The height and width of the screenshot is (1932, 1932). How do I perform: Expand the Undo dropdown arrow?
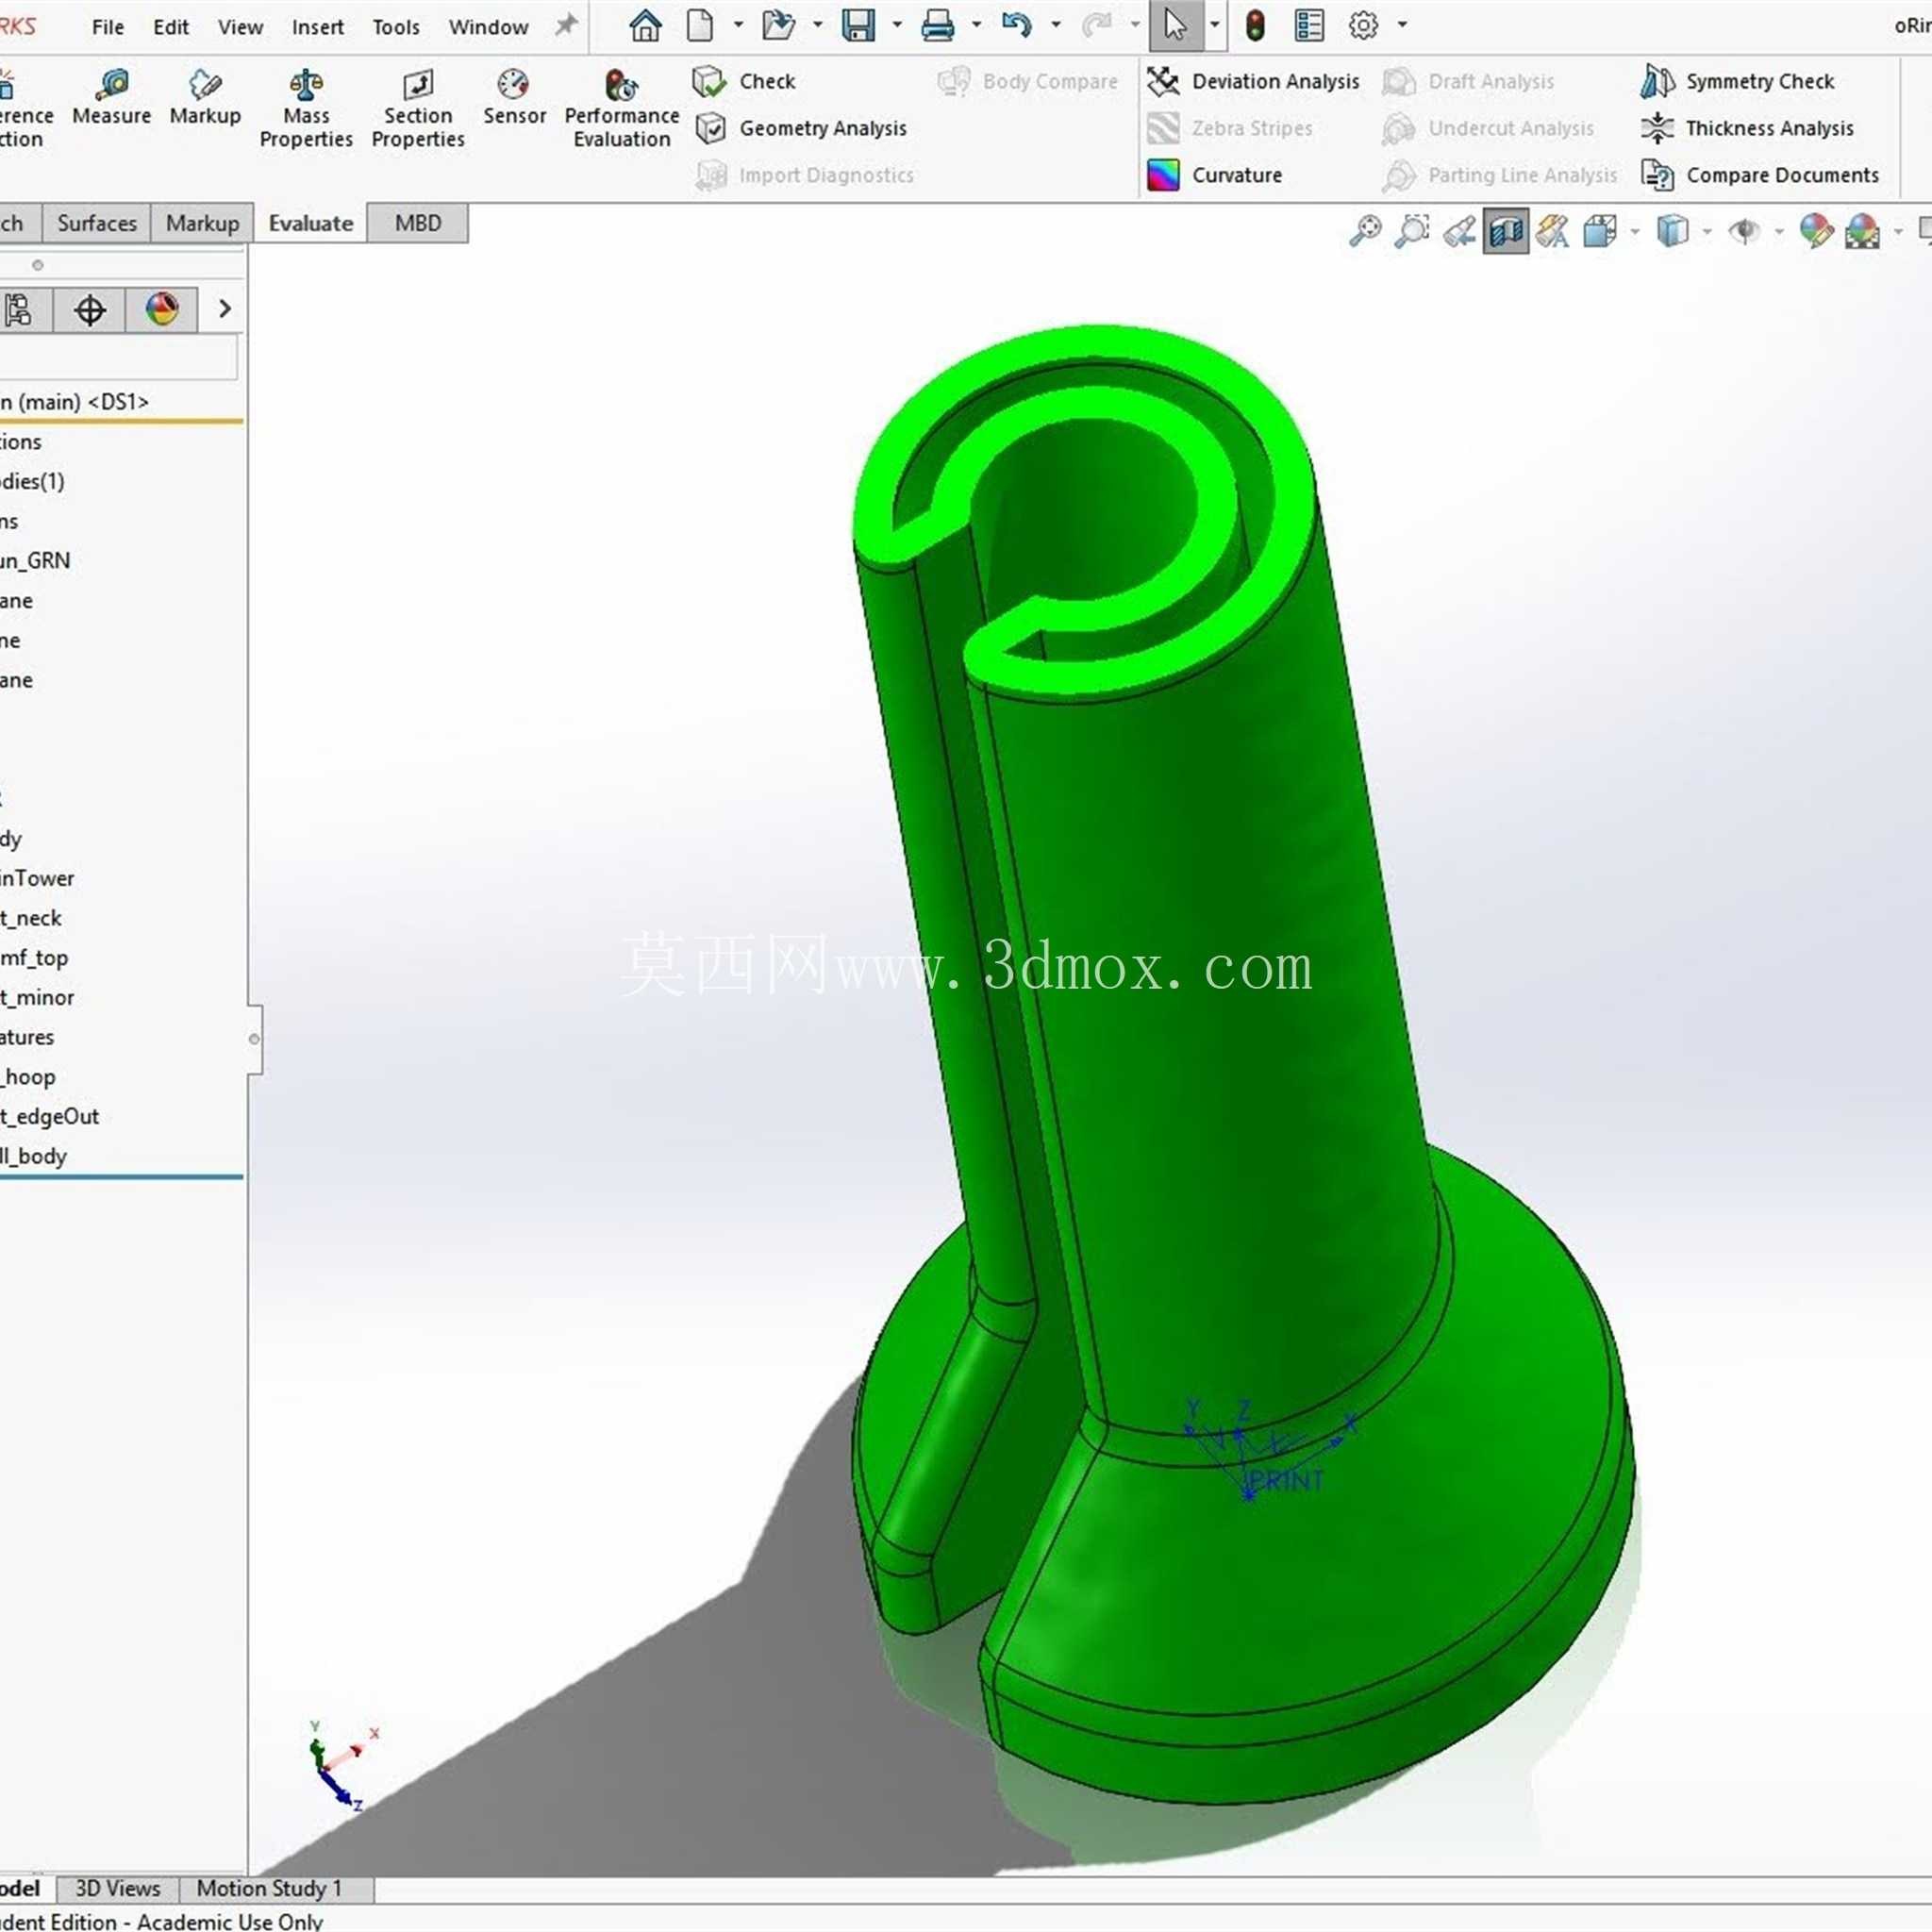(x=1056, y=25)
